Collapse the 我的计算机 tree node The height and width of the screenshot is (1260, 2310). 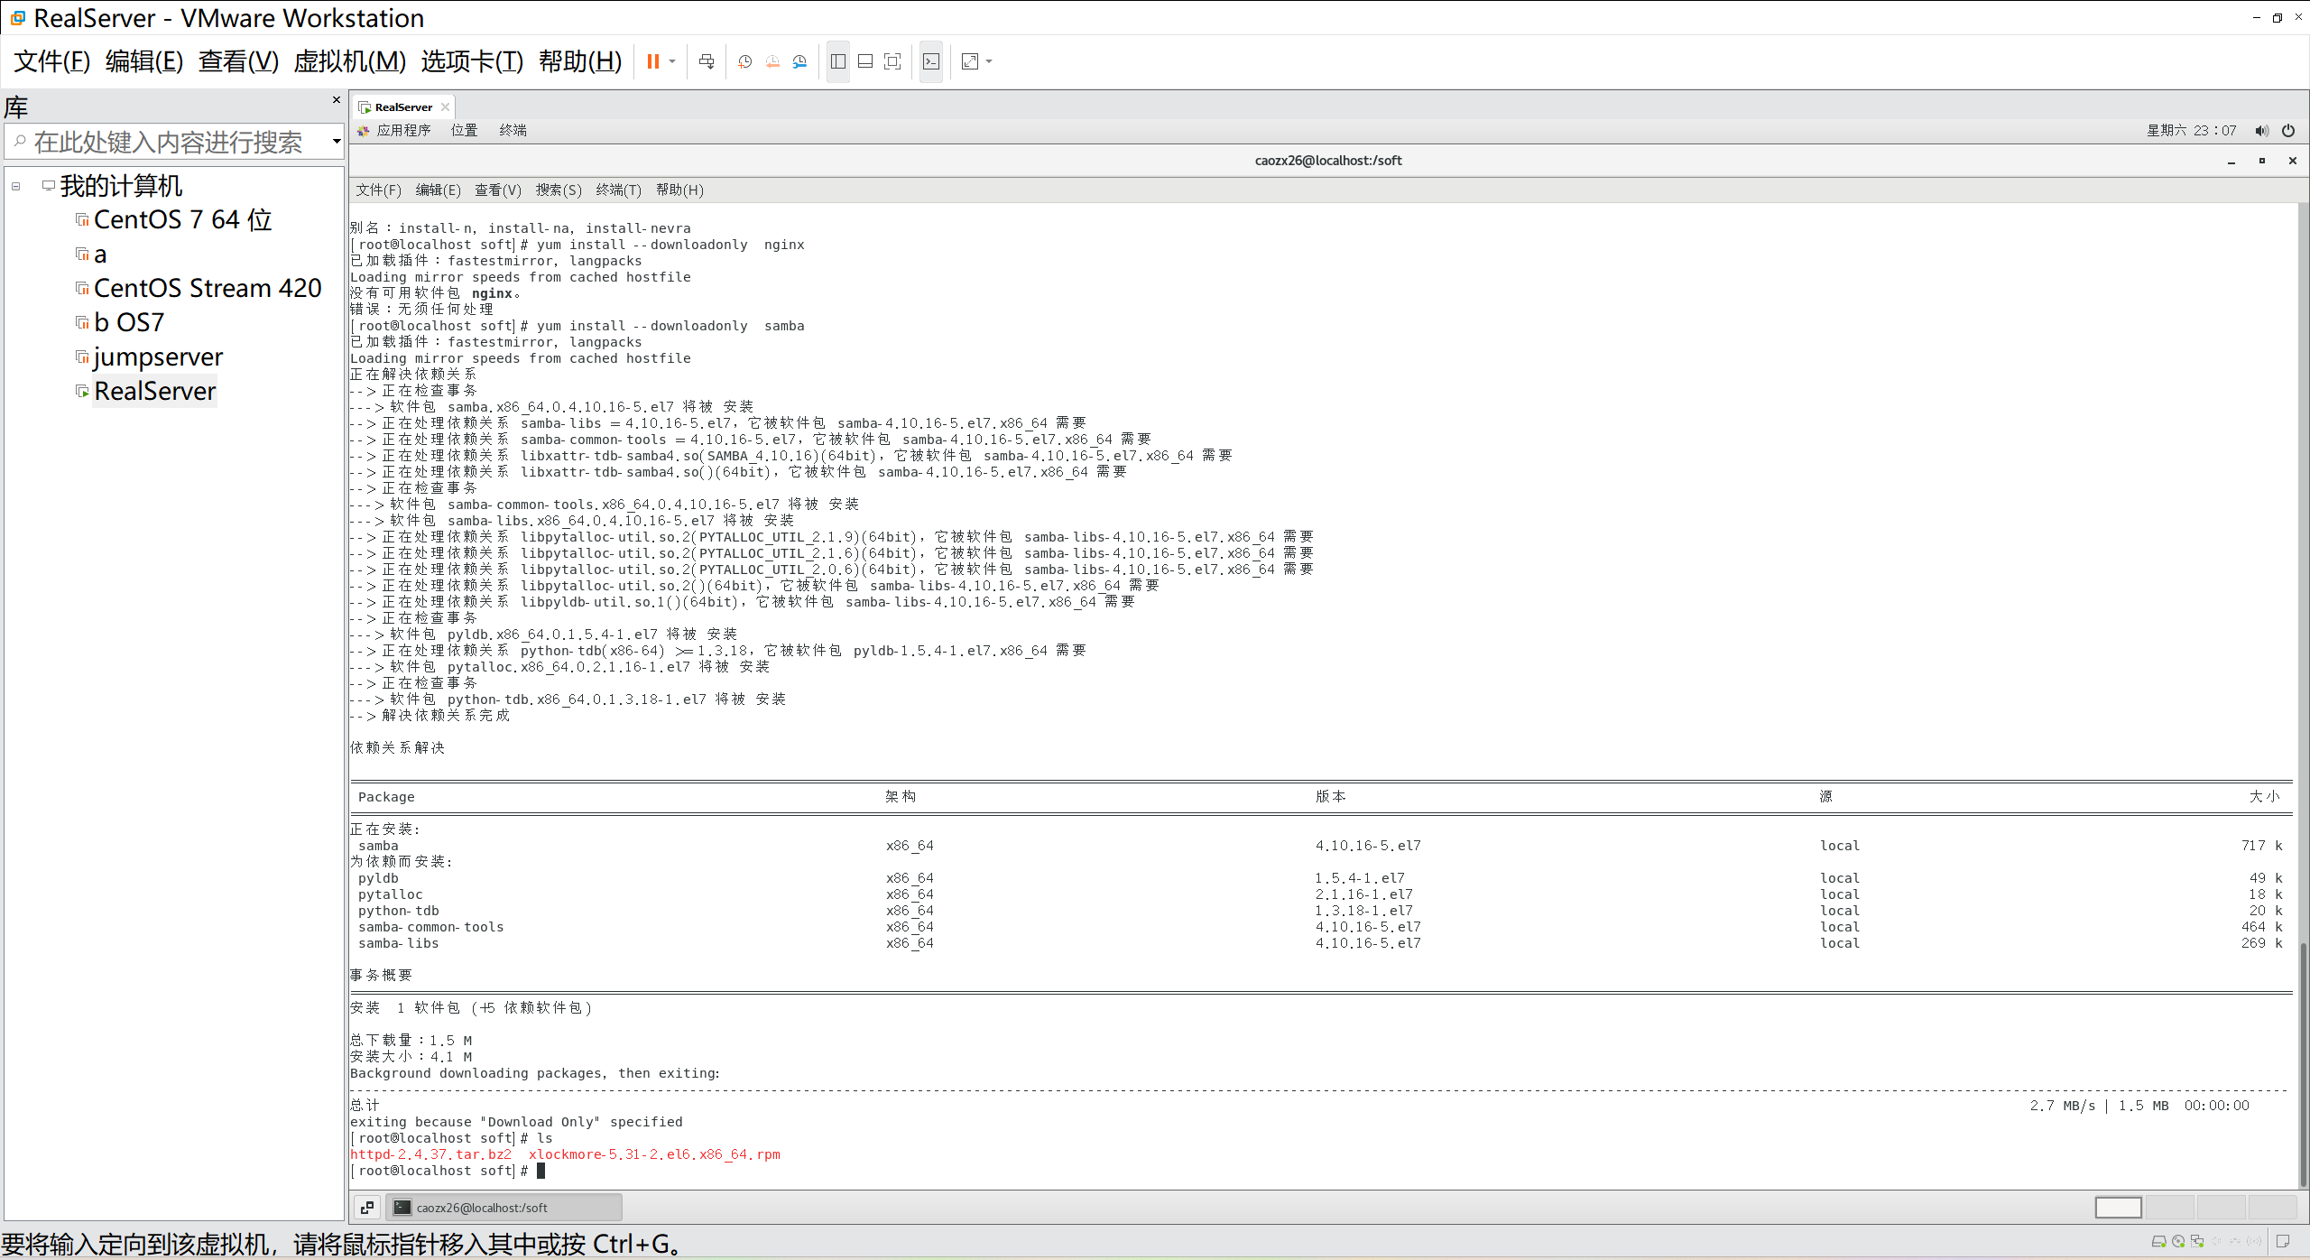(x=16, y=186)
